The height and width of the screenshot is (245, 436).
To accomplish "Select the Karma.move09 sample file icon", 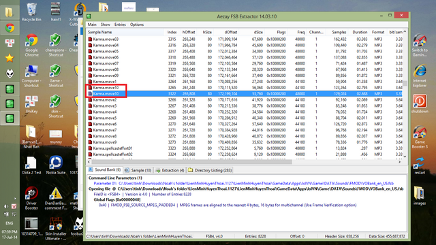I will (90, 76).
